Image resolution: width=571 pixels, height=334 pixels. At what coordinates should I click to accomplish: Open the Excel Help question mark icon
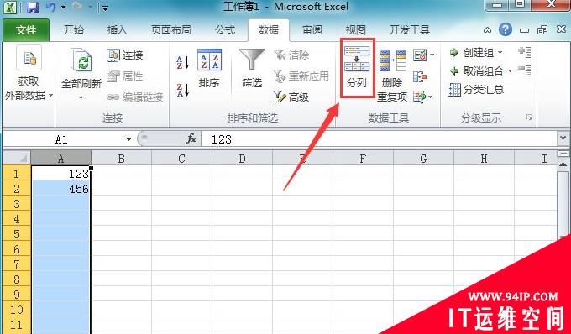[x=506, y=29]
